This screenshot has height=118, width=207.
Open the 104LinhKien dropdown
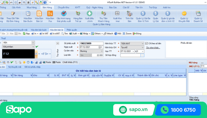(x=33, y=47)
